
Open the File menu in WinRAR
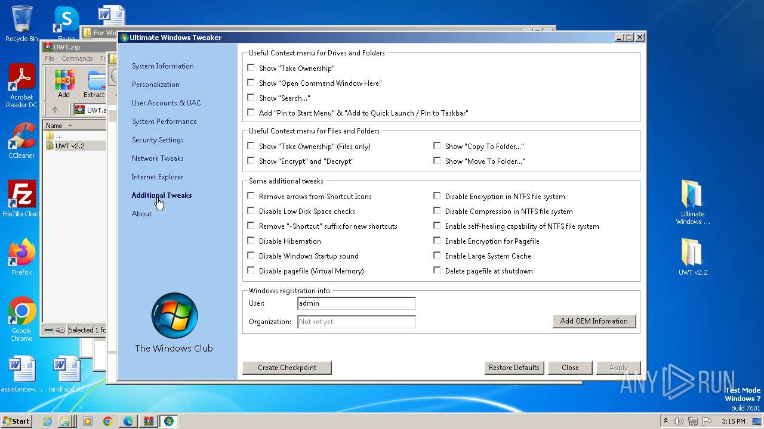pos(50,58)
